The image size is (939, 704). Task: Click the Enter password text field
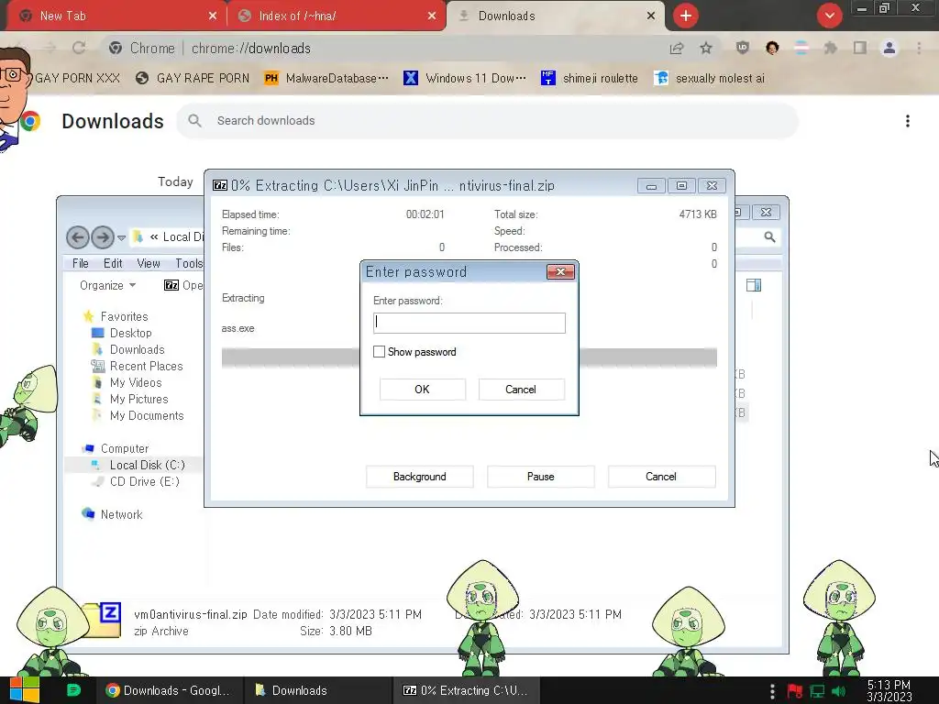469,324
